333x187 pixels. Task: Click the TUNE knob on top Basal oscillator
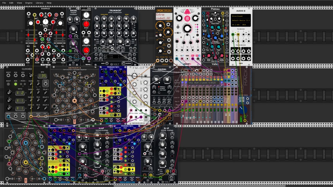tap(70, 19)
